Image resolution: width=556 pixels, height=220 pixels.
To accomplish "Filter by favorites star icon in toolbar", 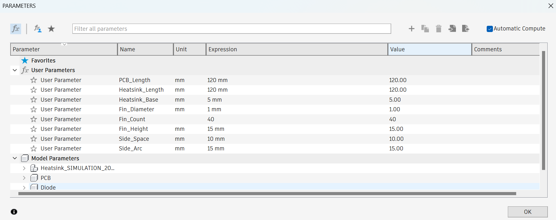I will (x=51, y=29).
